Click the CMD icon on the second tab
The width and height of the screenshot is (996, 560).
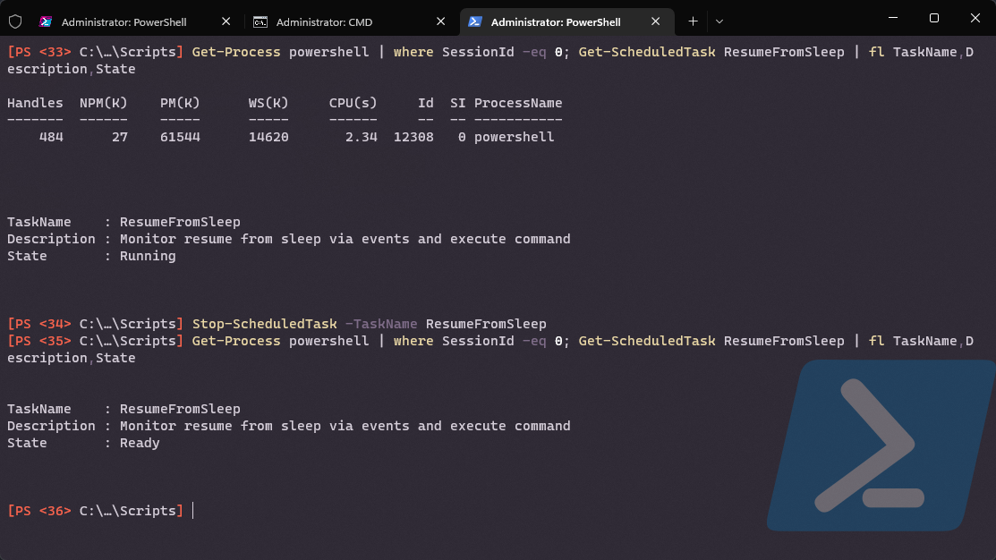tap(261, 21)
